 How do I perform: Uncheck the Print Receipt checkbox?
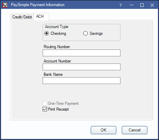coord(45,109)
